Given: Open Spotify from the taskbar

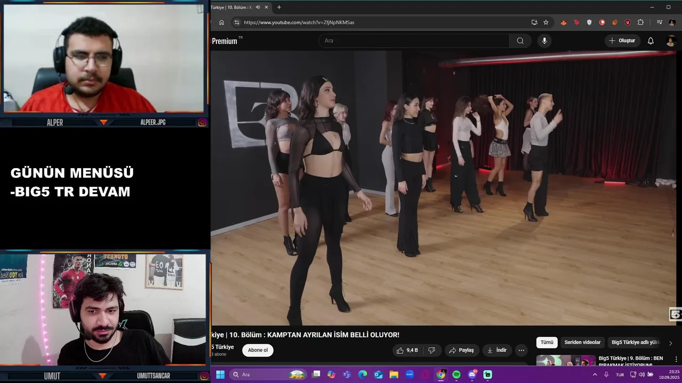Looking at the screenshot, I should pos(457,374).
